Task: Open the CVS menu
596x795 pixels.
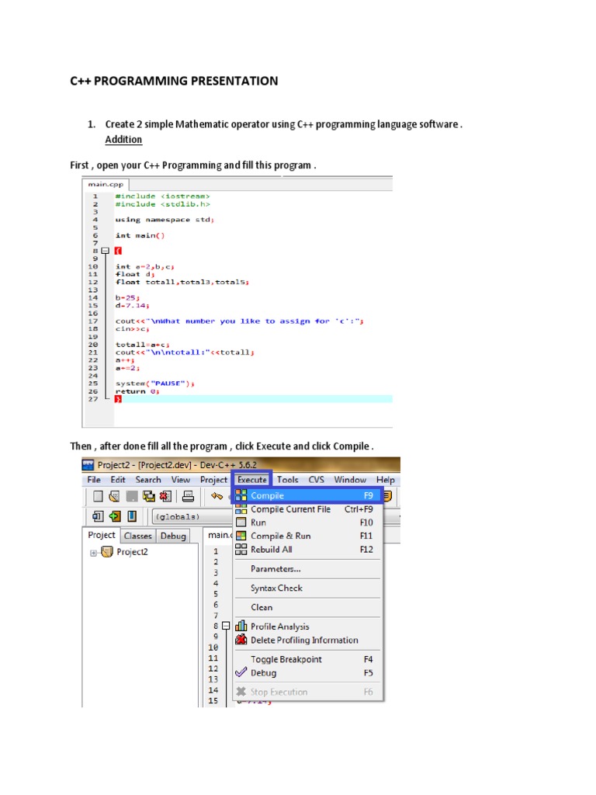Action: 317,480
